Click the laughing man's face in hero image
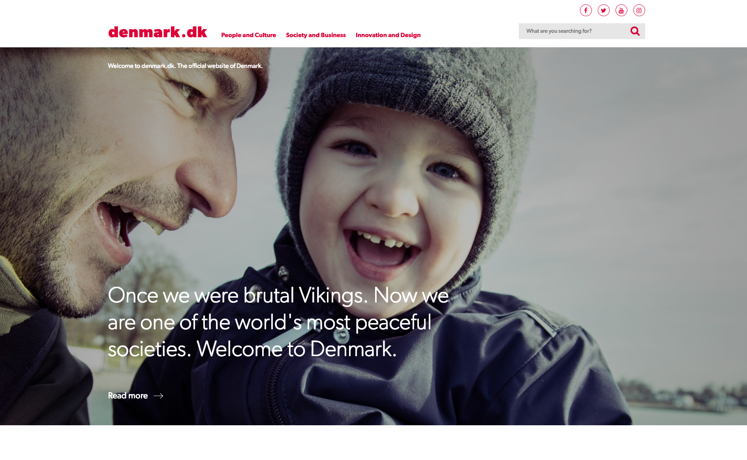Viewport: 747px width, 460px height. pyautogui.click(x=130, y=166)
